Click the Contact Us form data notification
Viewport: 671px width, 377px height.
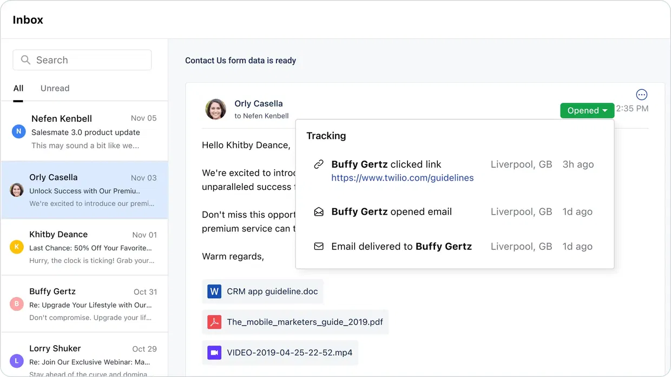pyautogui.click(x=240, y=60)
